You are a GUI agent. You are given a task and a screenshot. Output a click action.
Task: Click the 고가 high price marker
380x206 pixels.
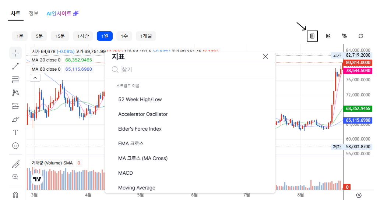[337, 56]
